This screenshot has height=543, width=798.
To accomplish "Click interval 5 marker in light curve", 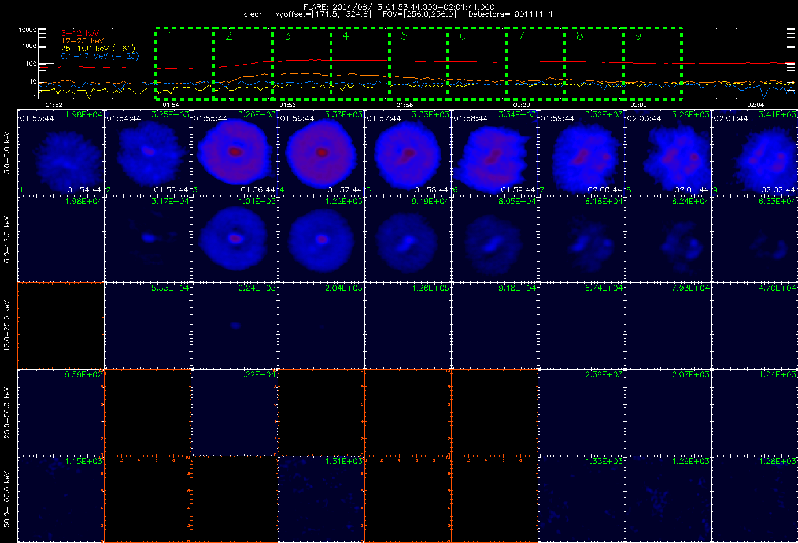I will pos(404,36).
